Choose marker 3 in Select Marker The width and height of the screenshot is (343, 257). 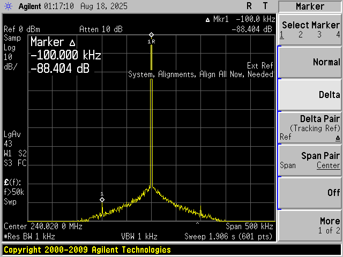click(x=319, y=34)
